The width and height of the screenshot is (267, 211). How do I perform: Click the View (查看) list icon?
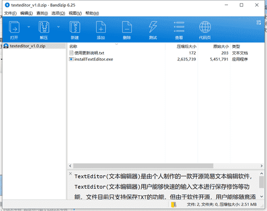[x=179, y=27]
